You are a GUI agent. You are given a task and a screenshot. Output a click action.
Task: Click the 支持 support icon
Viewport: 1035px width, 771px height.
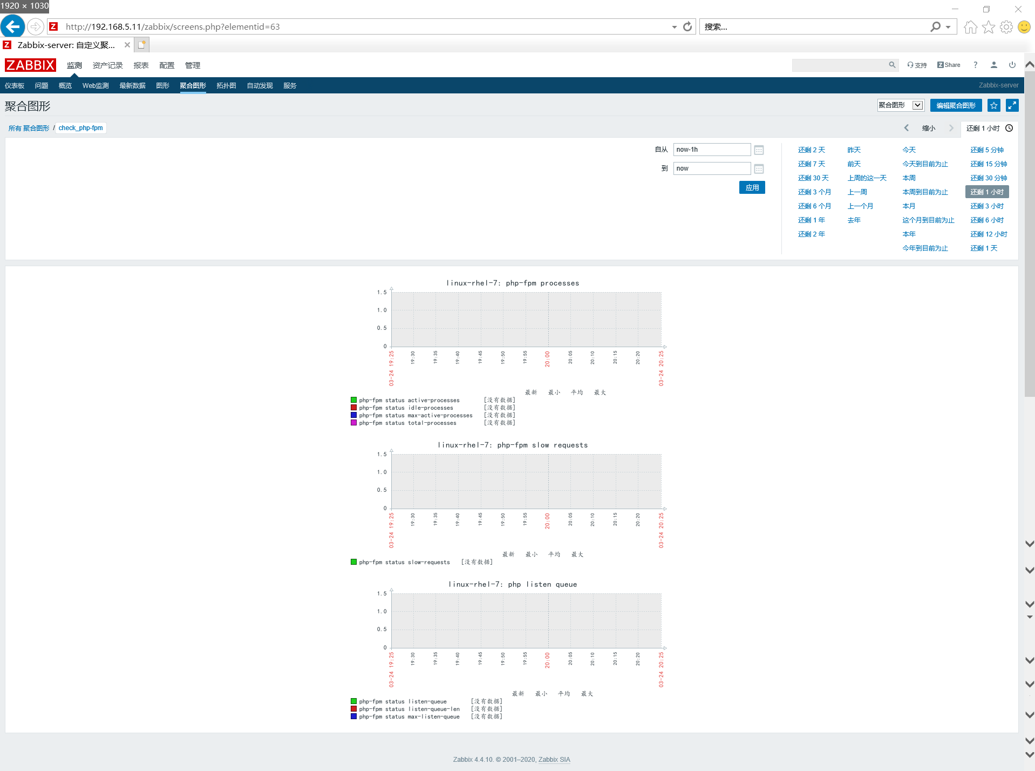[916, 65]
